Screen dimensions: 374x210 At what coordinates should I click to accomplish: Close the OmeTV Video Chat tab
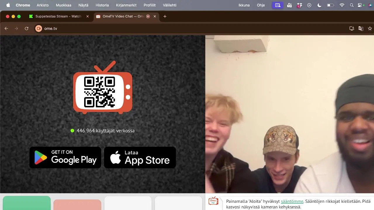155,16
